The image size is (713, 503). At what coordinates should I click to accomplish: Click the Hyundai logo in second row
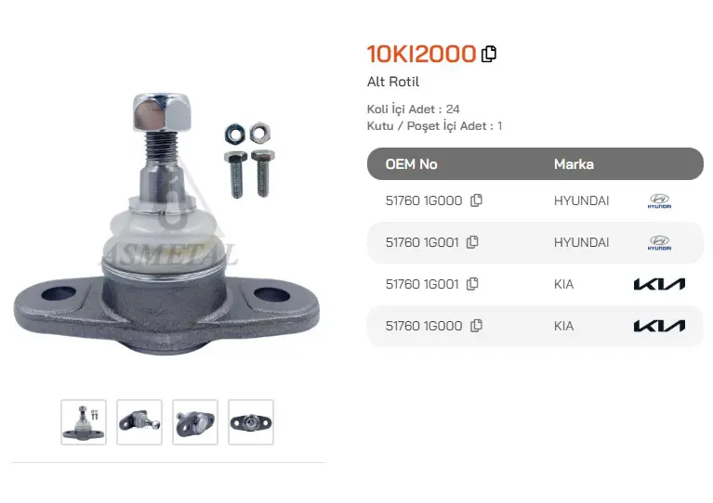[x=659, y=242]
